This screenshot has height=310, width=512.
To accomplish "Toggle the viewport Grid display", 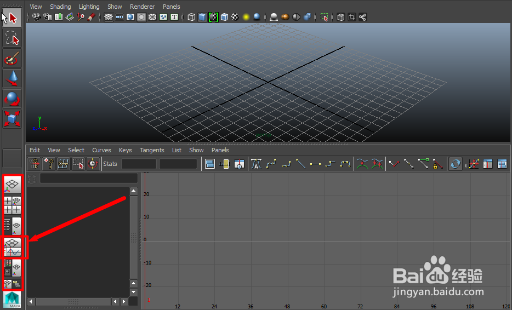I will [109, 17].
